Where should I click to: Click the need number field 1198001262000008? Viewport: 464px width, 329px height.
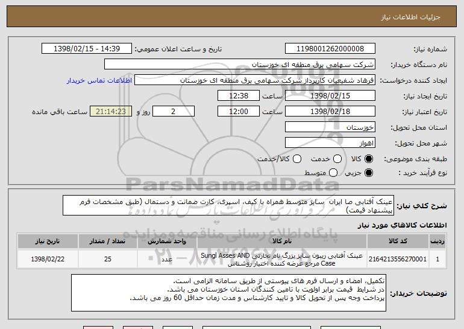[x=330, y=49]
